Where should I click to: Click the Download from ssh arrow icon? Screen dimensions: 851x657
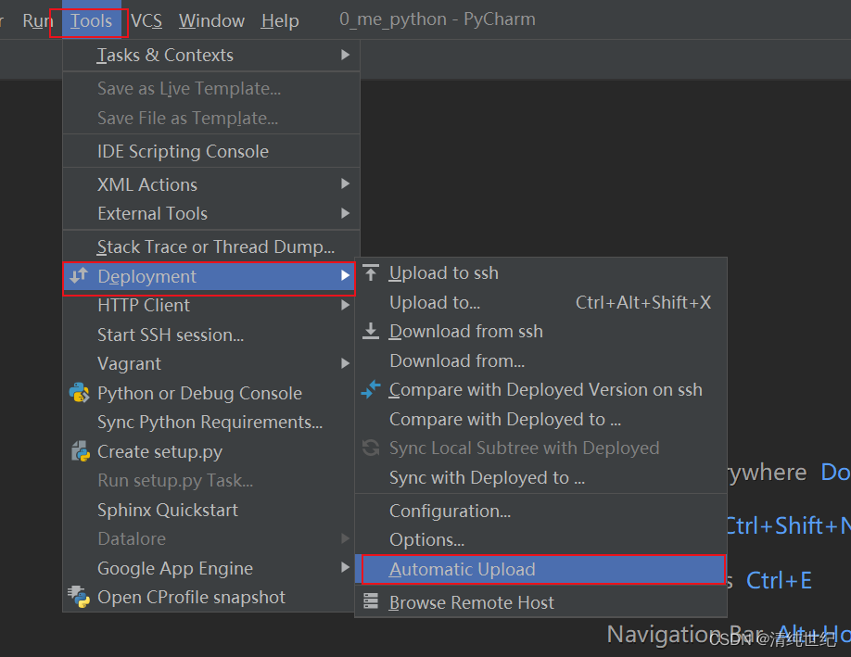click(x=371, y=331)
